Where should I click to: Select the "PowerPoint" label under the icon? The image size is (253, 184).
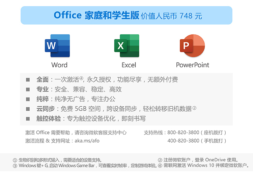click(193, 65)
